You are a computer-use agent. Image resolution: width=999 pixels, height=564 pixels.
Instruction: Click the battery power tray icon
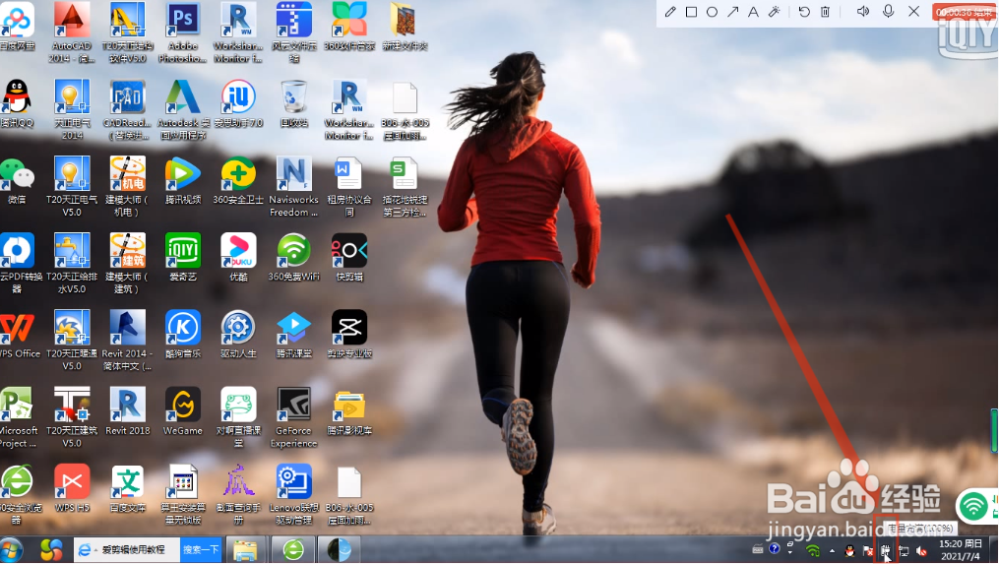pyautogui.click(x=886, y=550)
